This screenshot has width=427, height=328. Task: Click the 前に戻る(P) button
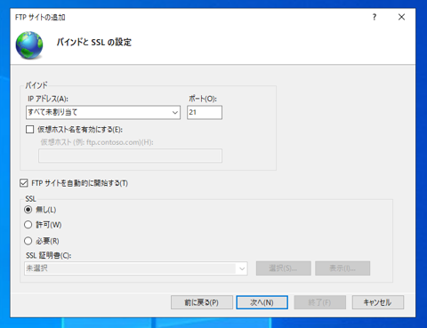tap(202, 302)
